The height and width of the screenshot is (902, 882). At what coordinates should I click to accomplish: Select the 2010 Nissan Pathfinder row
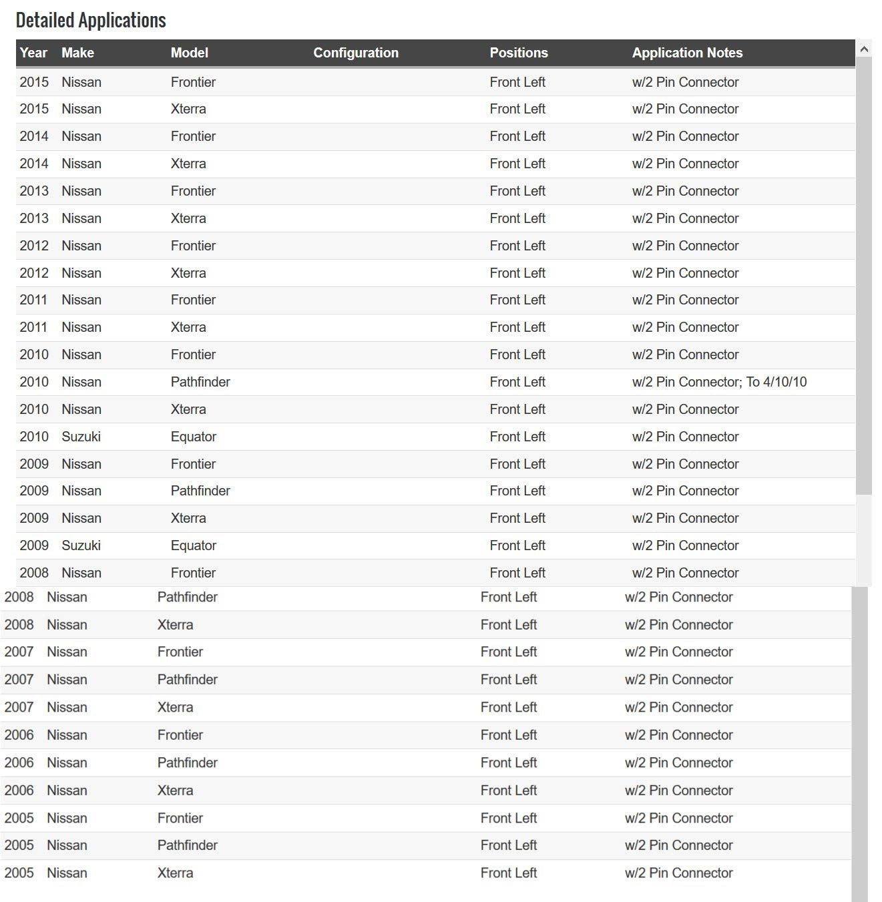tap(435, 382)
